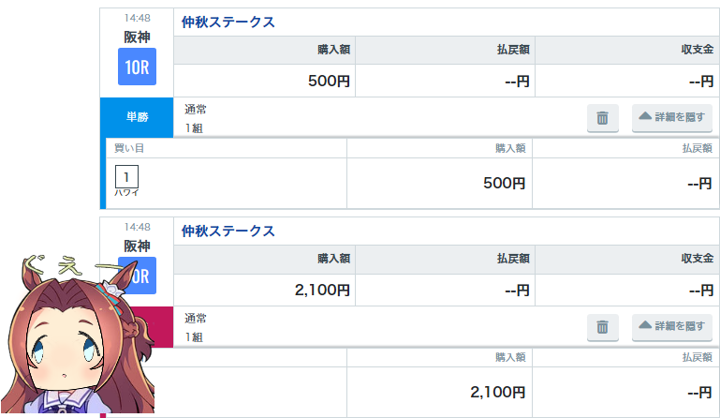
Task: Click the 払戻額 header of second race
Action: pos(513,259)
